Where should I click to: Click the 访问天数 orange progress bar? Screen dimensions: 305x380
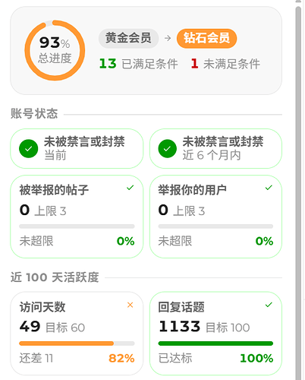click(77, 344)
